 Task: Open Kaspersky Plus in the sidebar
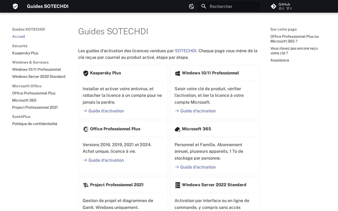25,53
